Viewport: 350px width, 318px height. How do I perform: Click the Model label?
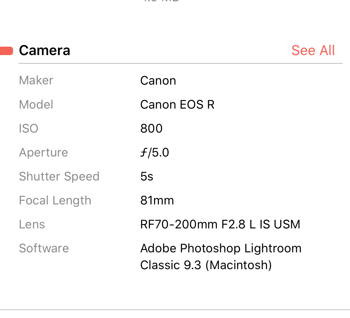tap(36, 104)
